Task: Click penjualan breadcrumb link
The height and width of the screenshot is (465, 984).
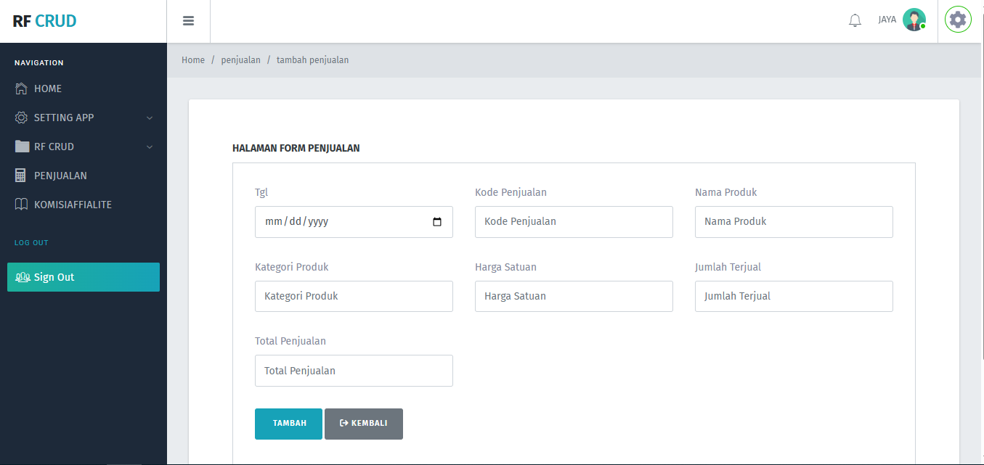Action: (241, 60)
